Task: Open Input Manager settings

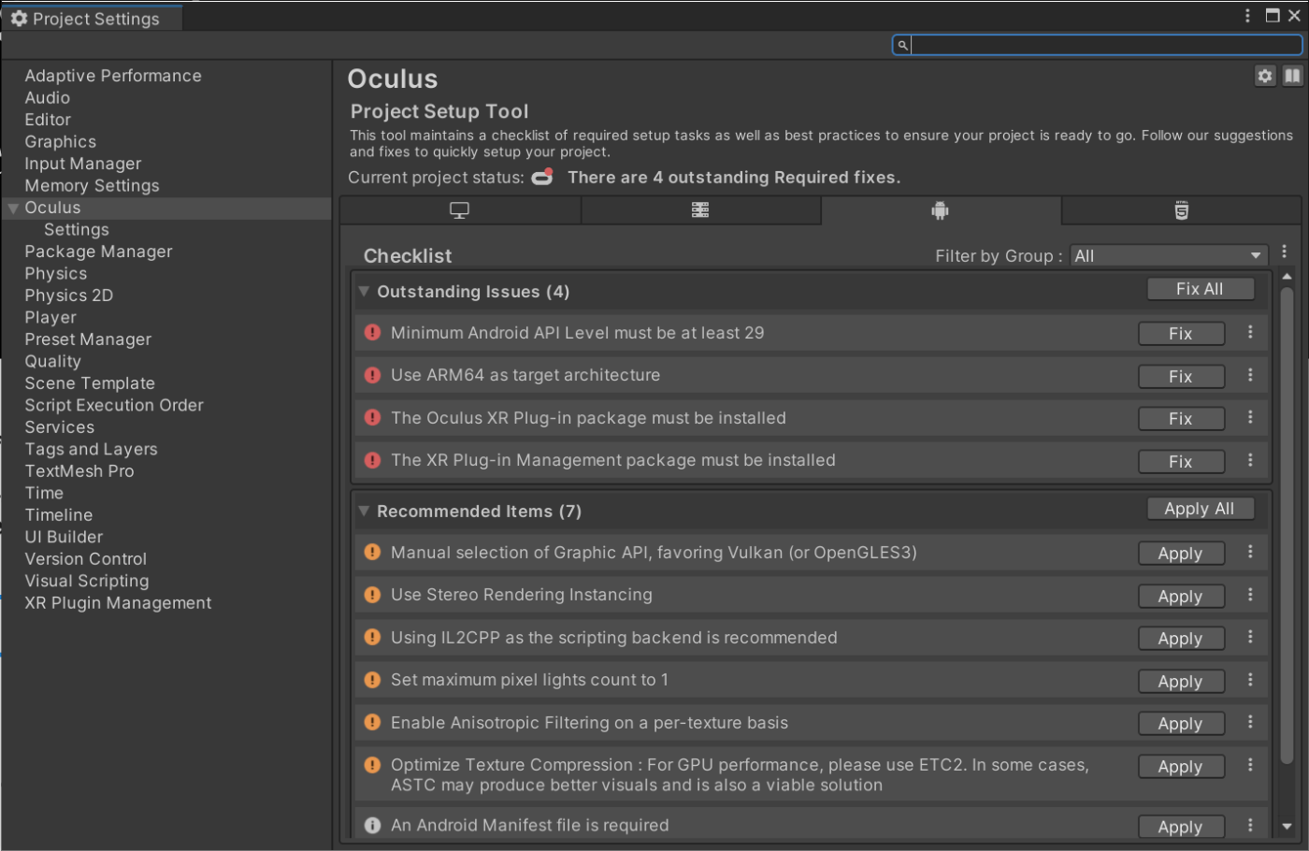Action: (x=83, y=164)
